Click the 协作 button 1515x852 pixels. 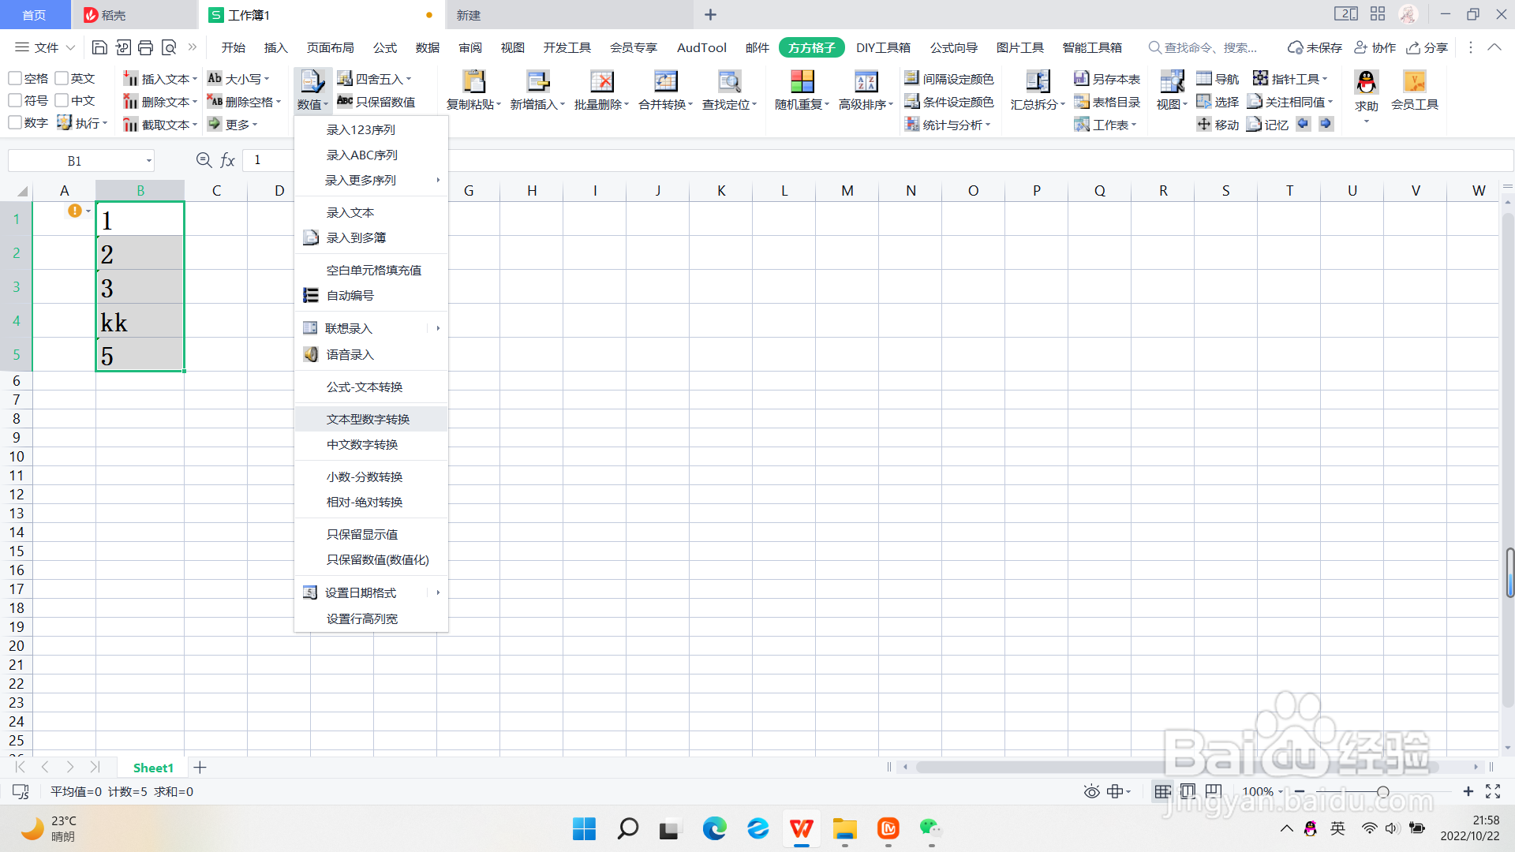(x=1375, y=47)
